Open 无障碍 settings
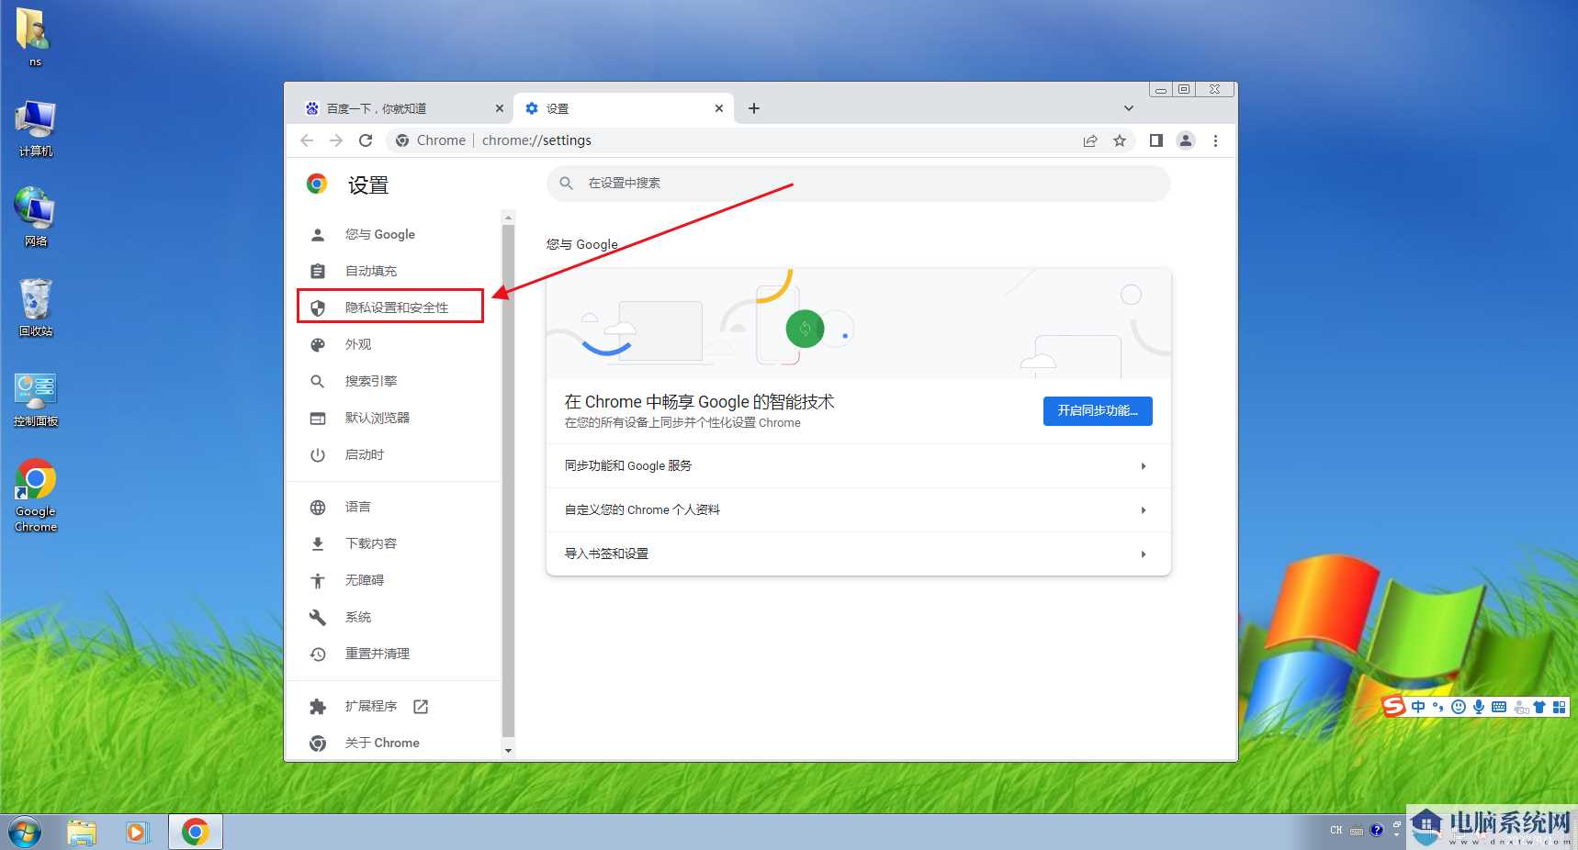 coord(364,580)
